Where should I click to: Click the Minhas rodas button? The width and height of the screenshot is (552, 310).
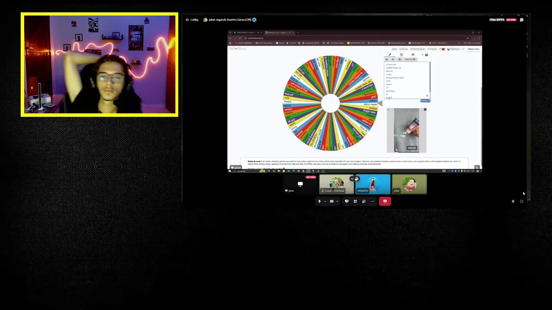(x=474, y=49)
